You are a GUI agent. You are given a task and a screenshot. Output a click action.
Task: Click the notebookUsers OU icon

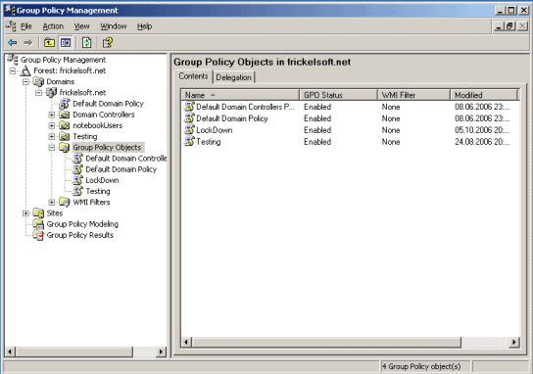(x=65, y=125)
